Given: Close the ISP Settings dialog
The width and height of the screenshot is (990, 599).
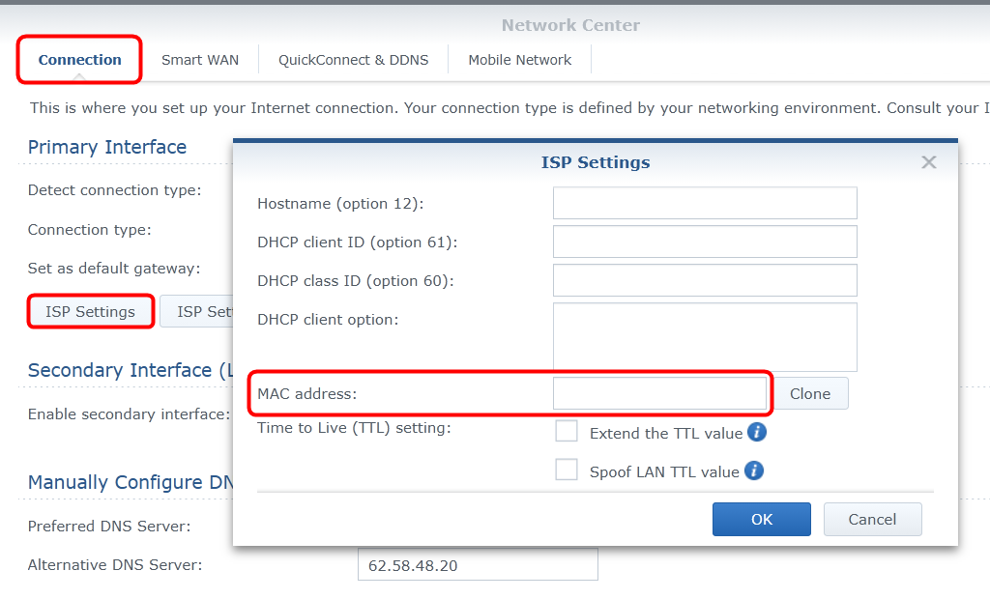Looking at the screenshot, I should click(x=928, y=162).
